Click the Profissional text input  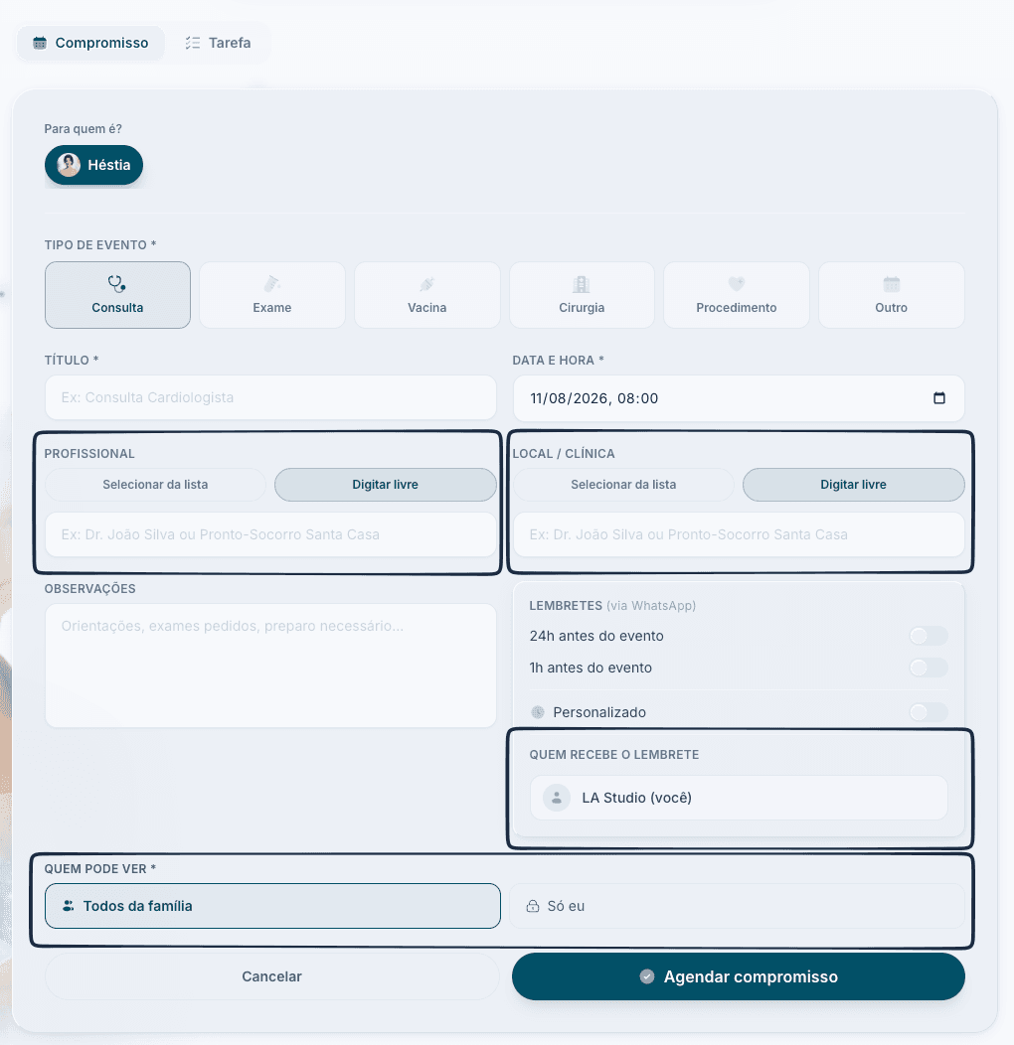pyautogui.click(x=270, y=534)
